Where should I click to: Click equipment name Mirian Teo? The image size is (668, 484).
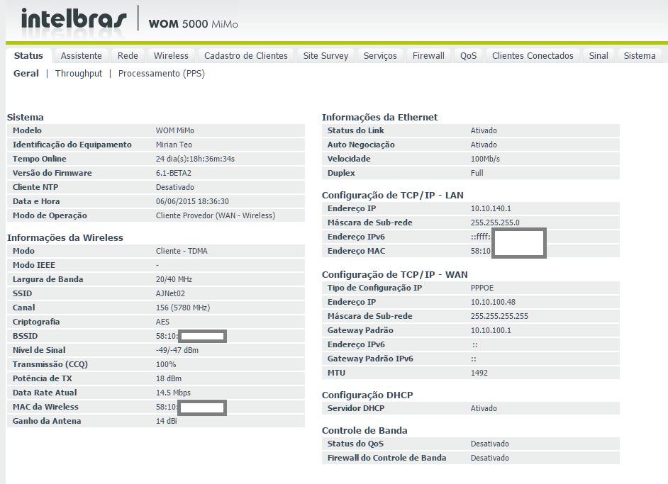coord(174,145)
